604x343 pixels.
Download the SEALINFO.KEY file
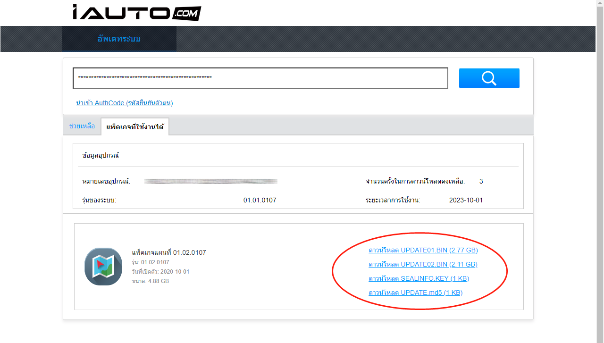coord(419,278)
